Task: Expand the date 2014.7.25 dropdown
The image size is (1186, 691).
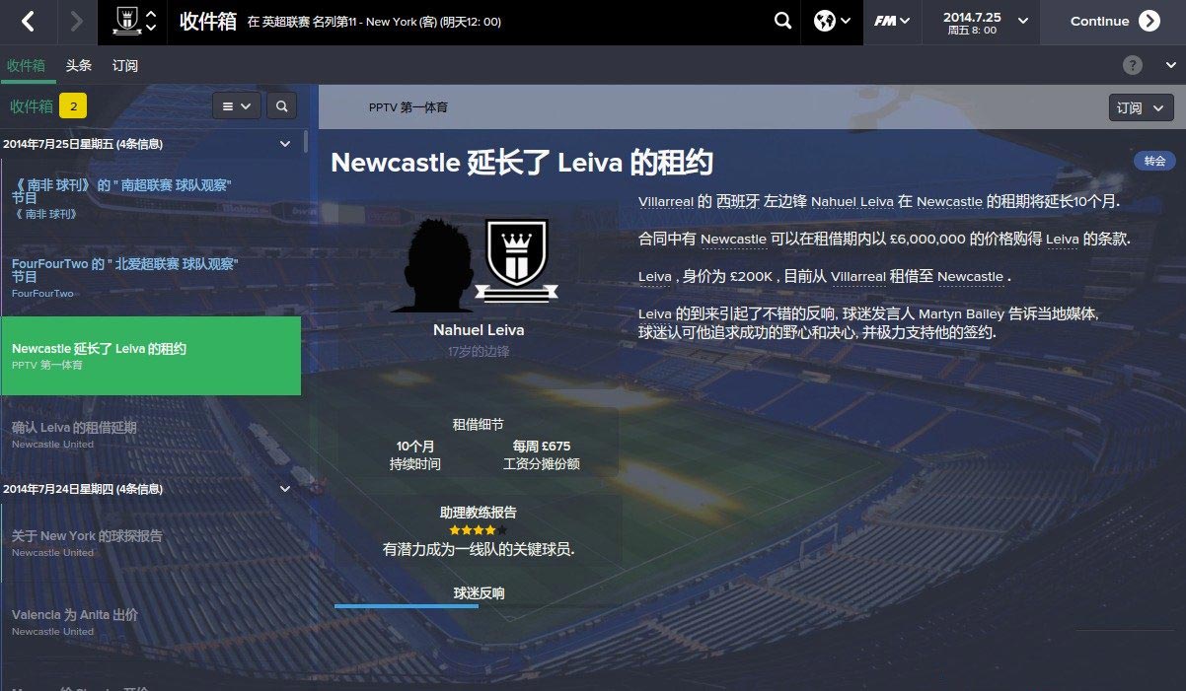Action: click(x=1022, y=21)
